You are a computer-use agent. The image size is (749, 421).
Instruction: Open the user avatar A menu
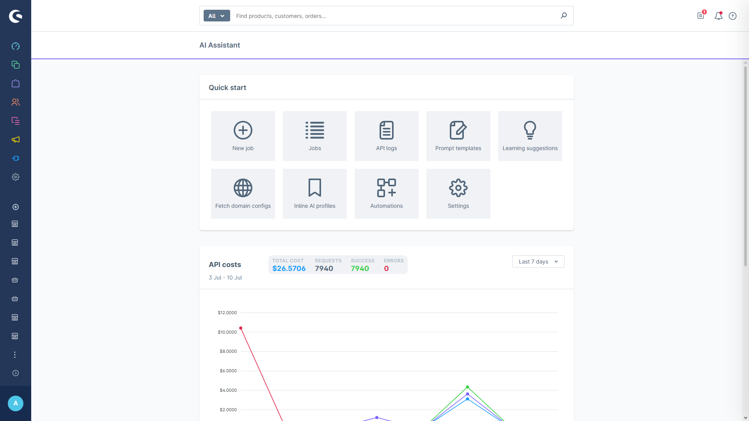16,403
